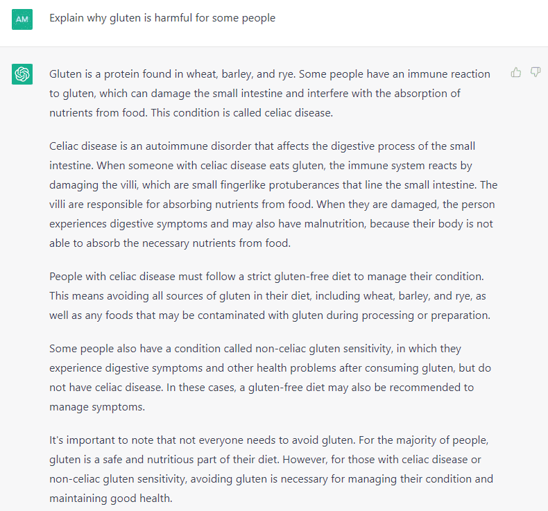Click the phrase 'manage symptoms' in the response

pos(96,407)
